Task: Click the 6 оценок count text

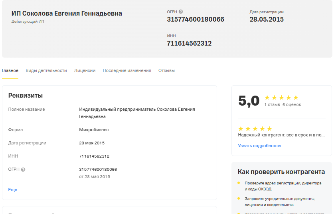Action: pyautogui.click(x=292, y=105)
